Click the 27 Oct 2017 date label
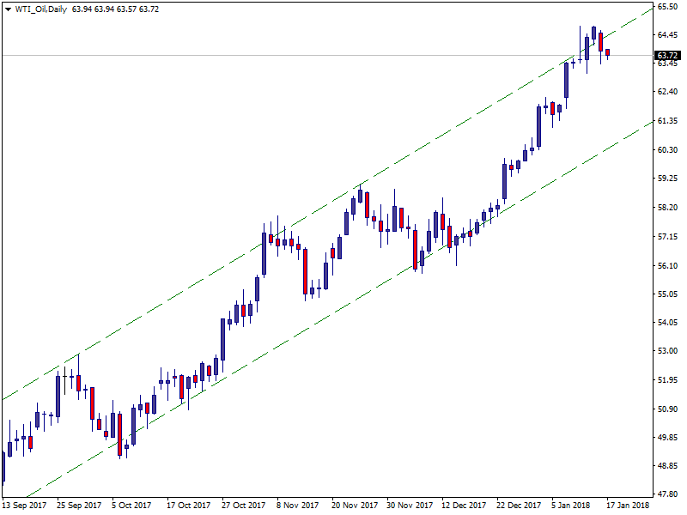Image resolution: width=687 pixels, height=515 pixels. [x=243, y=506]
